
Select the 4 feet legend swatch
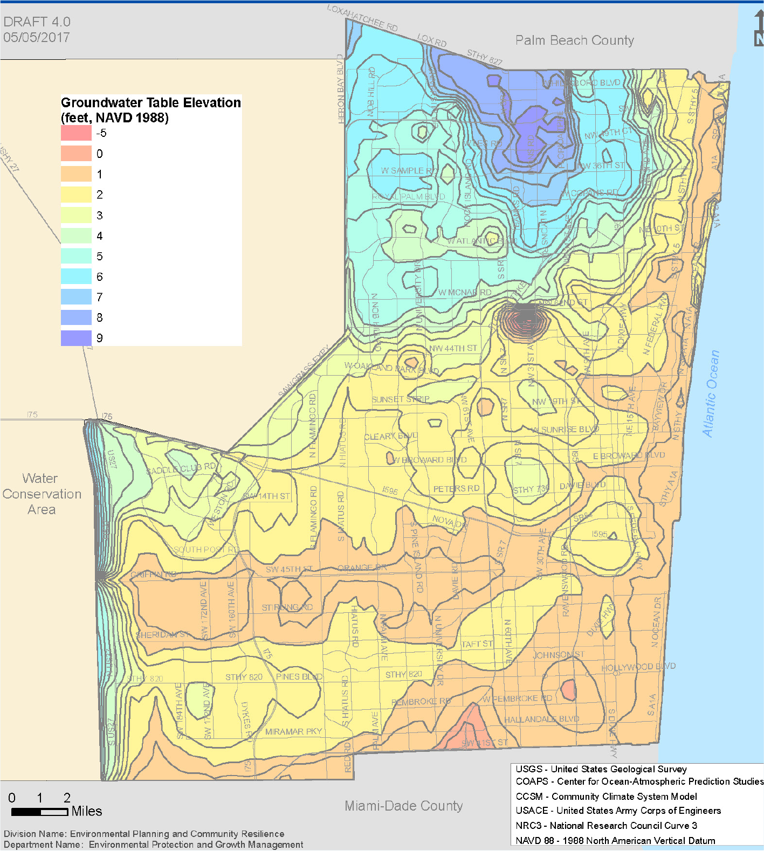(76, 236)
